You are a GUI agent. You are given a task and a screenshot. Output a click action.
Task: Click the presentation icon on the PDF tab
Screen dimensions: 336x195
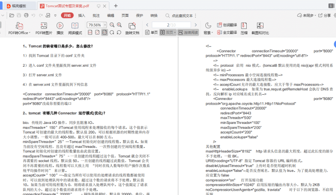[98, 6]
